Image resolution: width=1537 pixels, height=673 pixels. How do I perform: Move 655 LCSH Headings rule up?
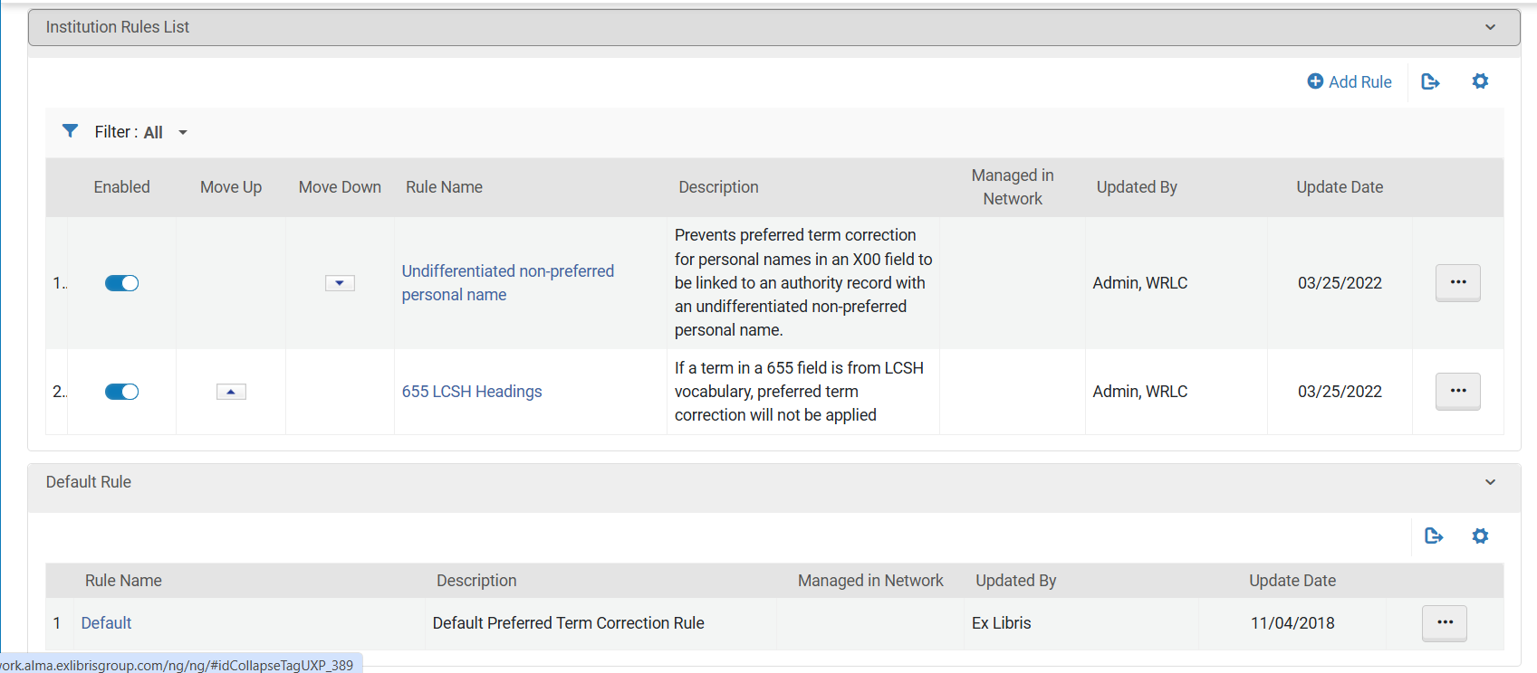click(x=231, y=392)
